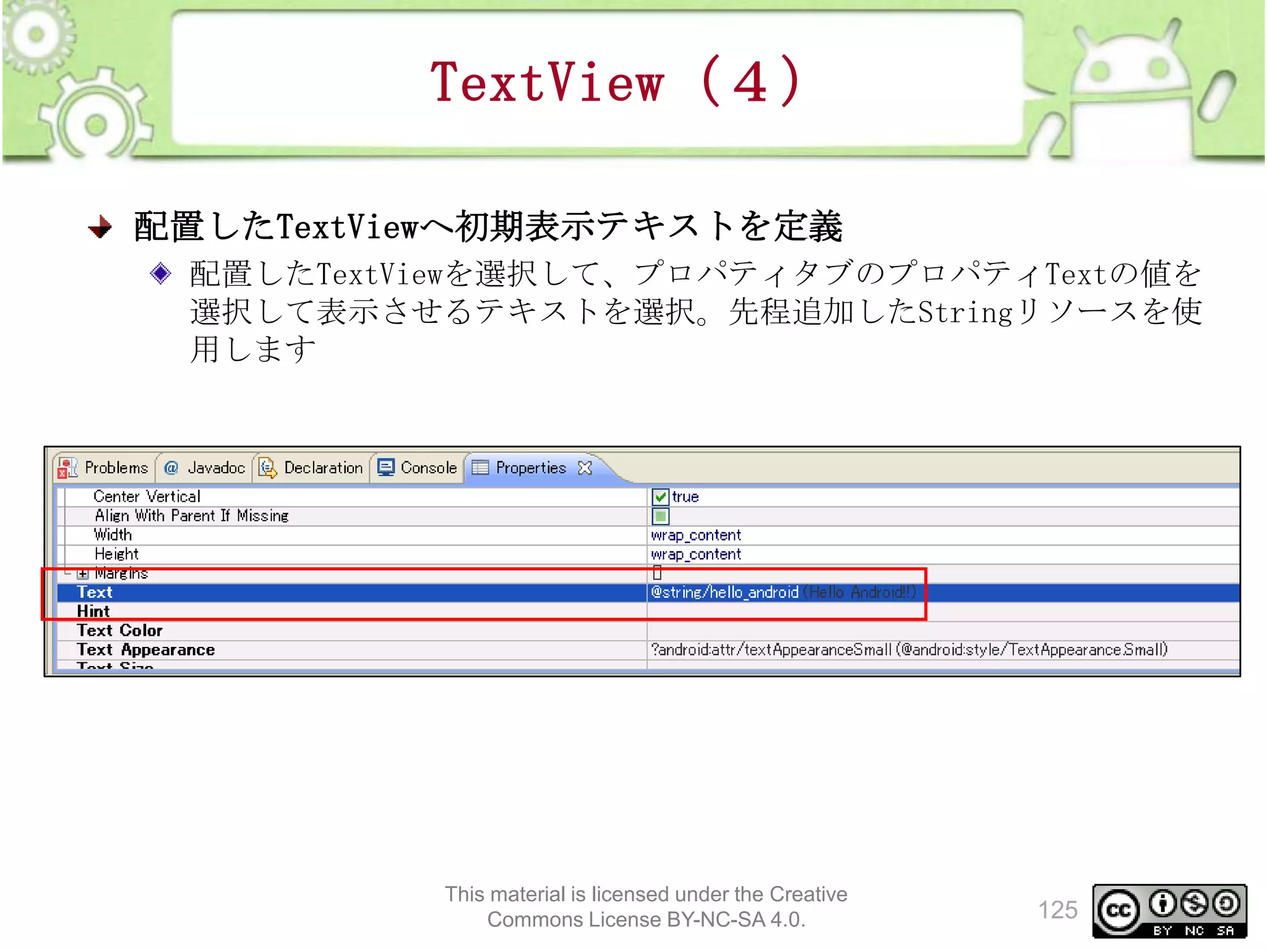Select the Properties tab
This screenshot has height=950, width=1267.
point(531,468)
